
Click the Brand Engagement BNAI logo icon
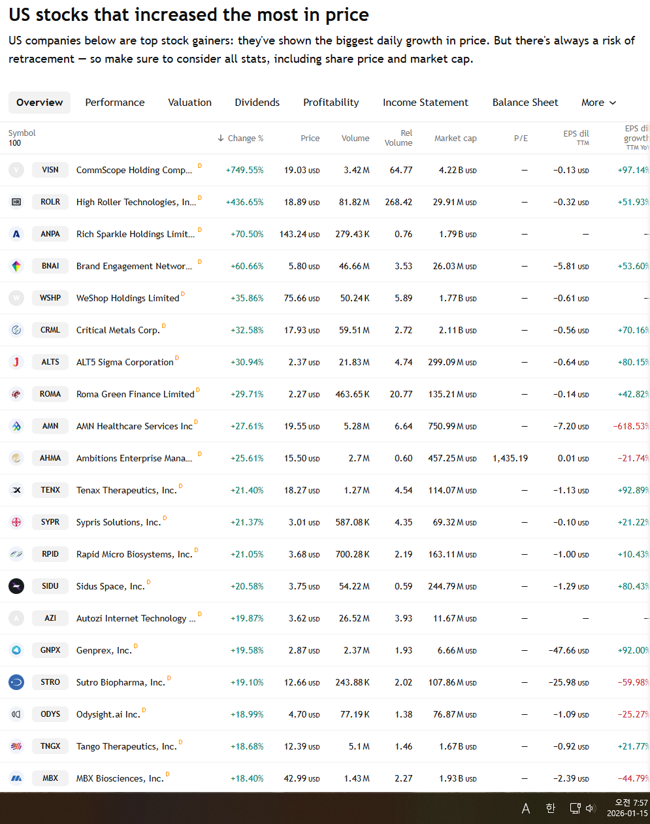(16, 266)
